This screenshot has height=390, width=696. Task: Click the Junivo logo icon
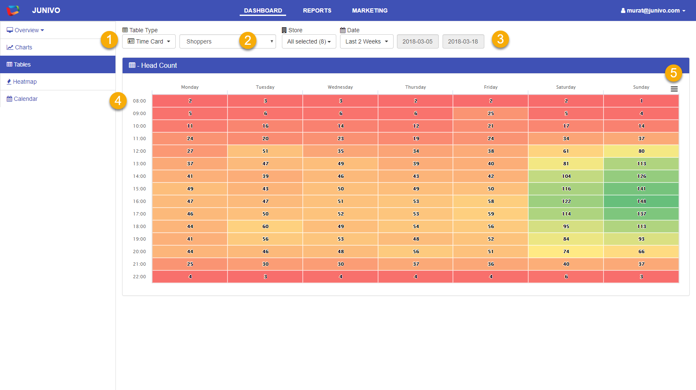pos(13,10)
